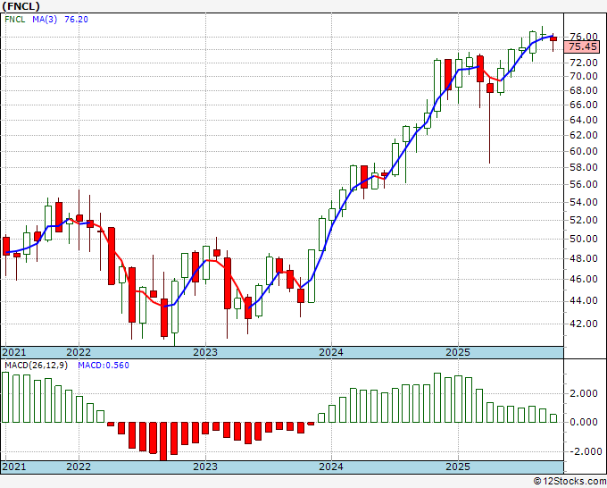Screen dimensions: 607x488
Task: Click the 46.00 price axis label
Action: coord(584,279)
